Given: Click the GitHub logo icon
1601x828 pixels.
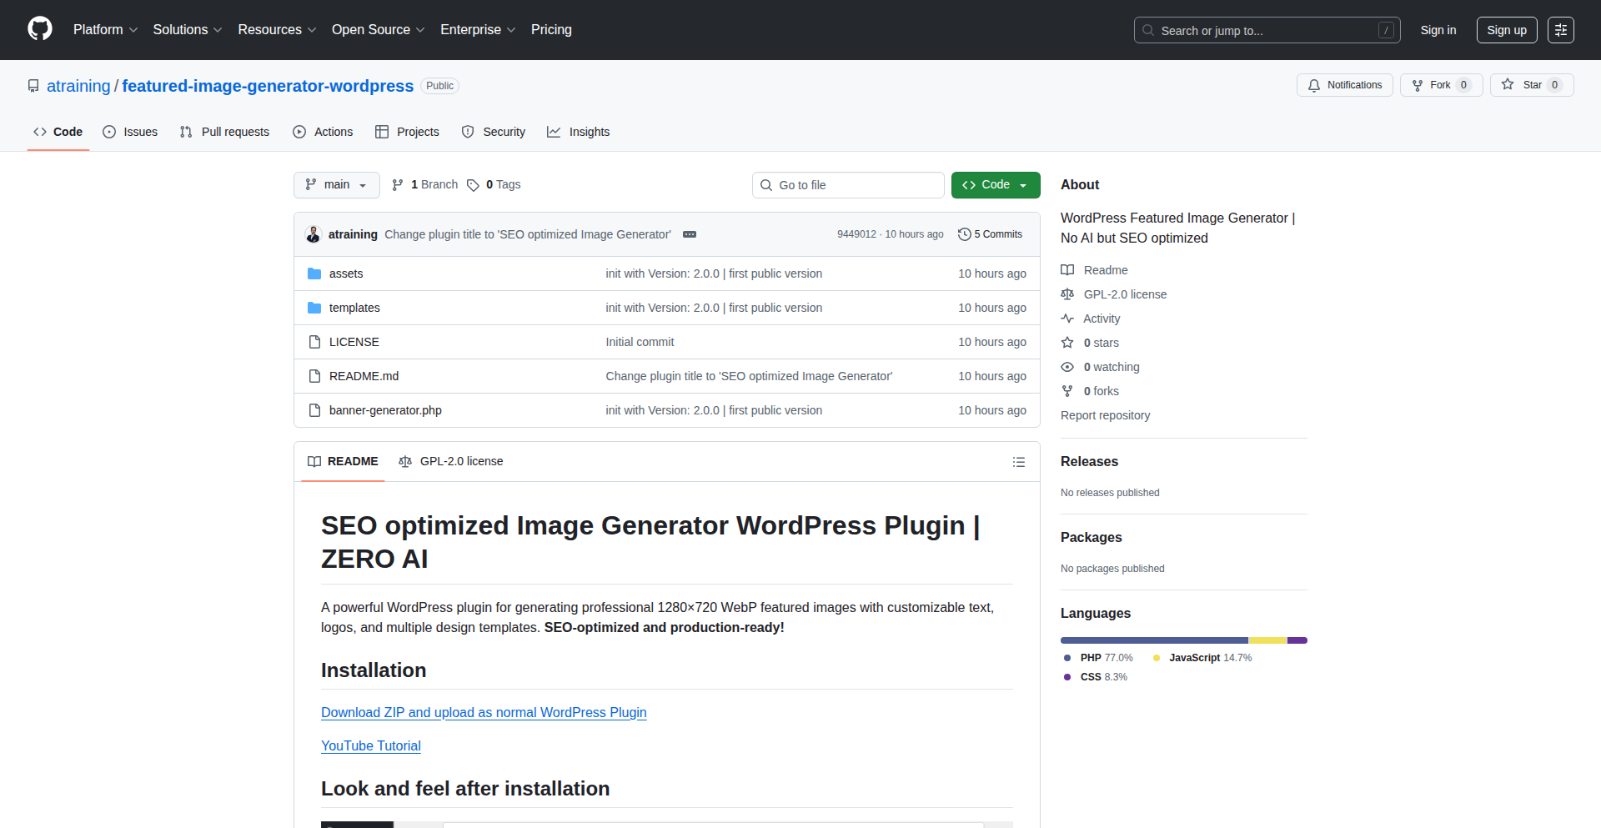Looking at the screenshot, I should (x=40, y=29).
